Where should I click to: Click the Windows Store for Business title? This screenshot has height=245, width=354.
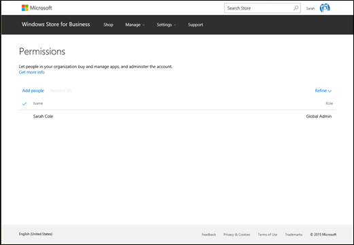click(56, 24)
